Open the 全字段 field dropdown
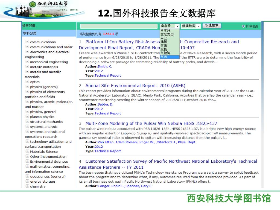Screen dimensions: 280x210 (170, 26)
